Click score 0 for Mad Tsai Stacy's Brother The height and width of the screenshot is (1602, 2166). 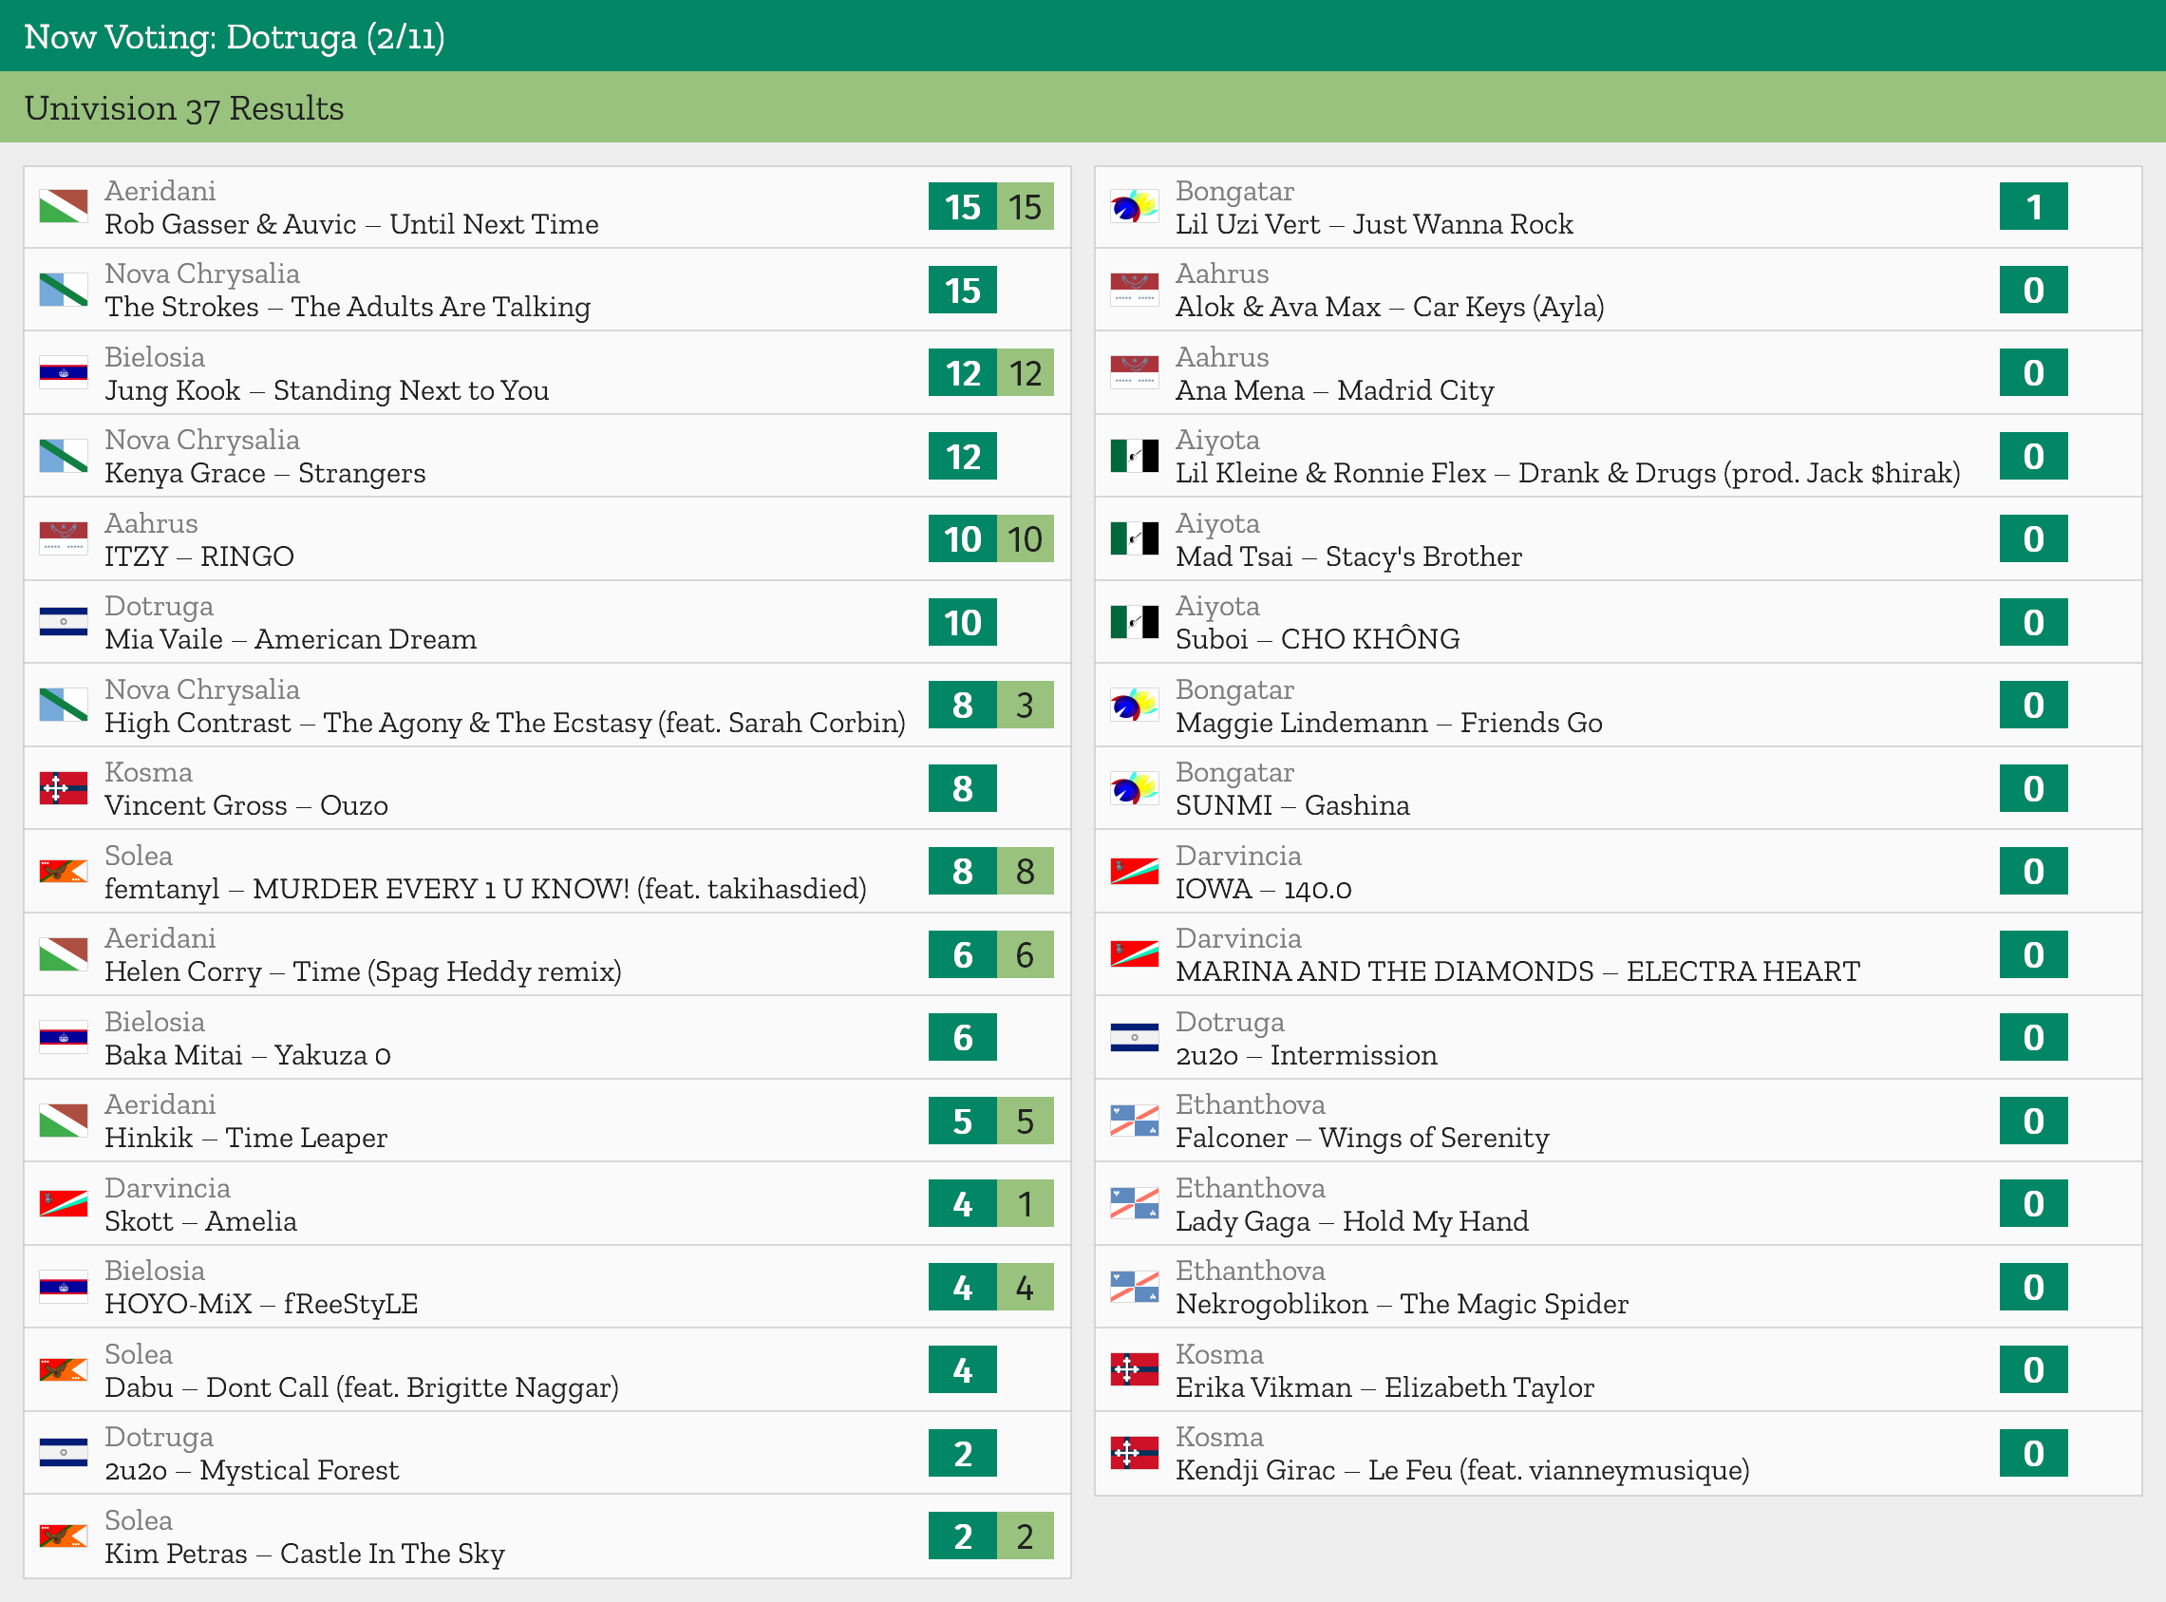(2033, 539)
